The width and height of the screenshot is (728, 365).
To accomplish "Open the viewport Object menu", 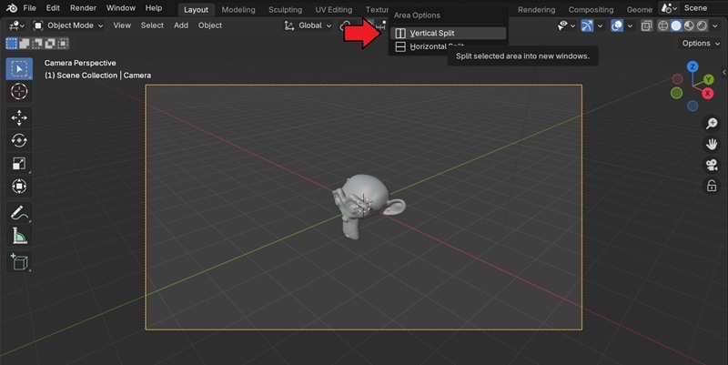I will coord(210,25).
